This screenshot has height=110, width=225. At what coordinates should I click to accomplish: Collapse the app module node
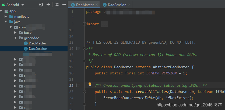click(1, 11)
